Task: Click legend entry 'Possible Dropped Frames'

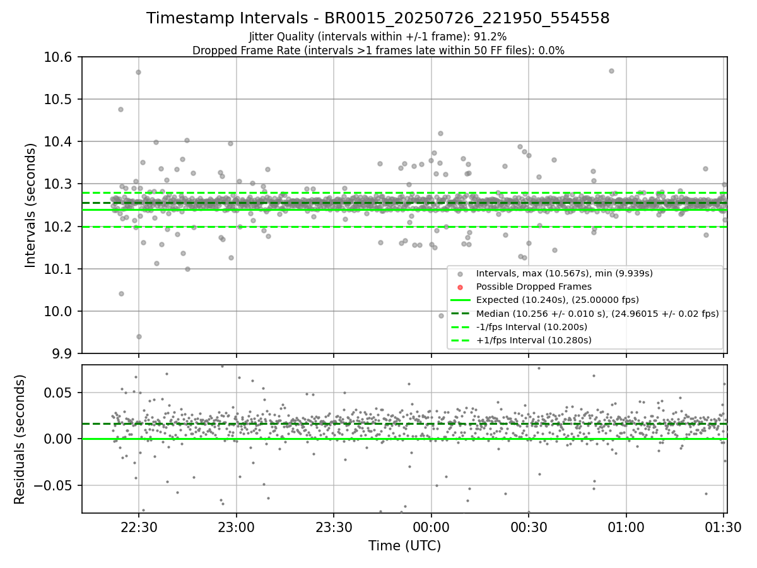Action: click(534, 287)
